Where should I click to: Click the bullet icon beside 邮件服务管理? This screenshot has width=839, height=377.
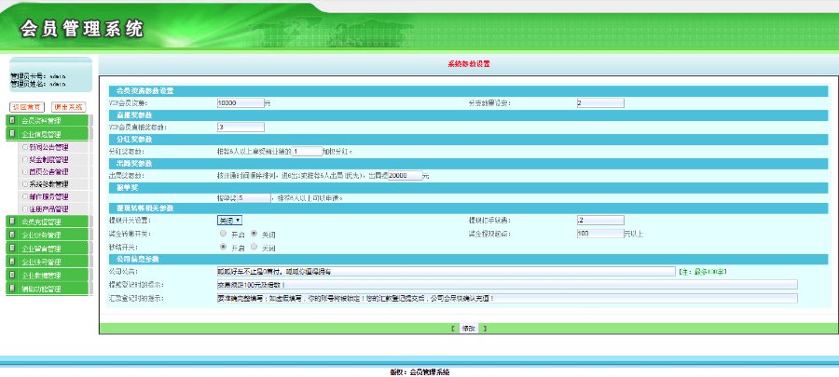click(x=24, y=196)
